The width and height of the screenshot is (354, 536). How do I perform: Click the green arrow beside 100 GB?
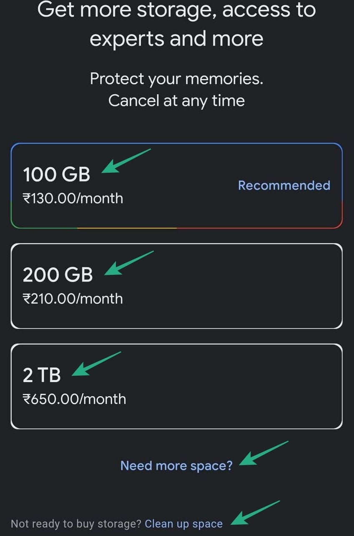click(125, 161)
